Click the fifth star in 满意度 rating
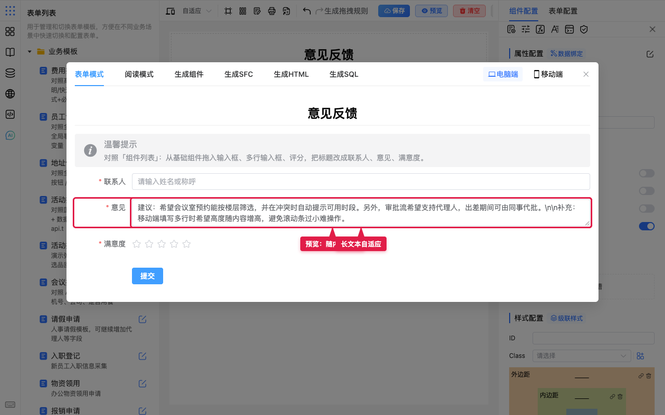This screenshot has height=415, width=665. [187, 244]
